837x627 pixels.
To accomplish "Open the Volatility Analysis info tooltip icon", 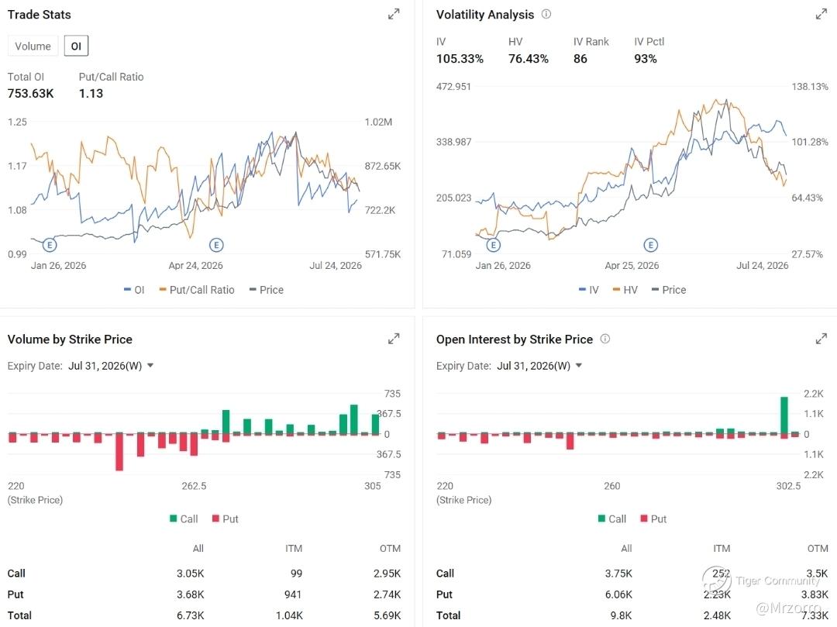I will coord(546,14).
